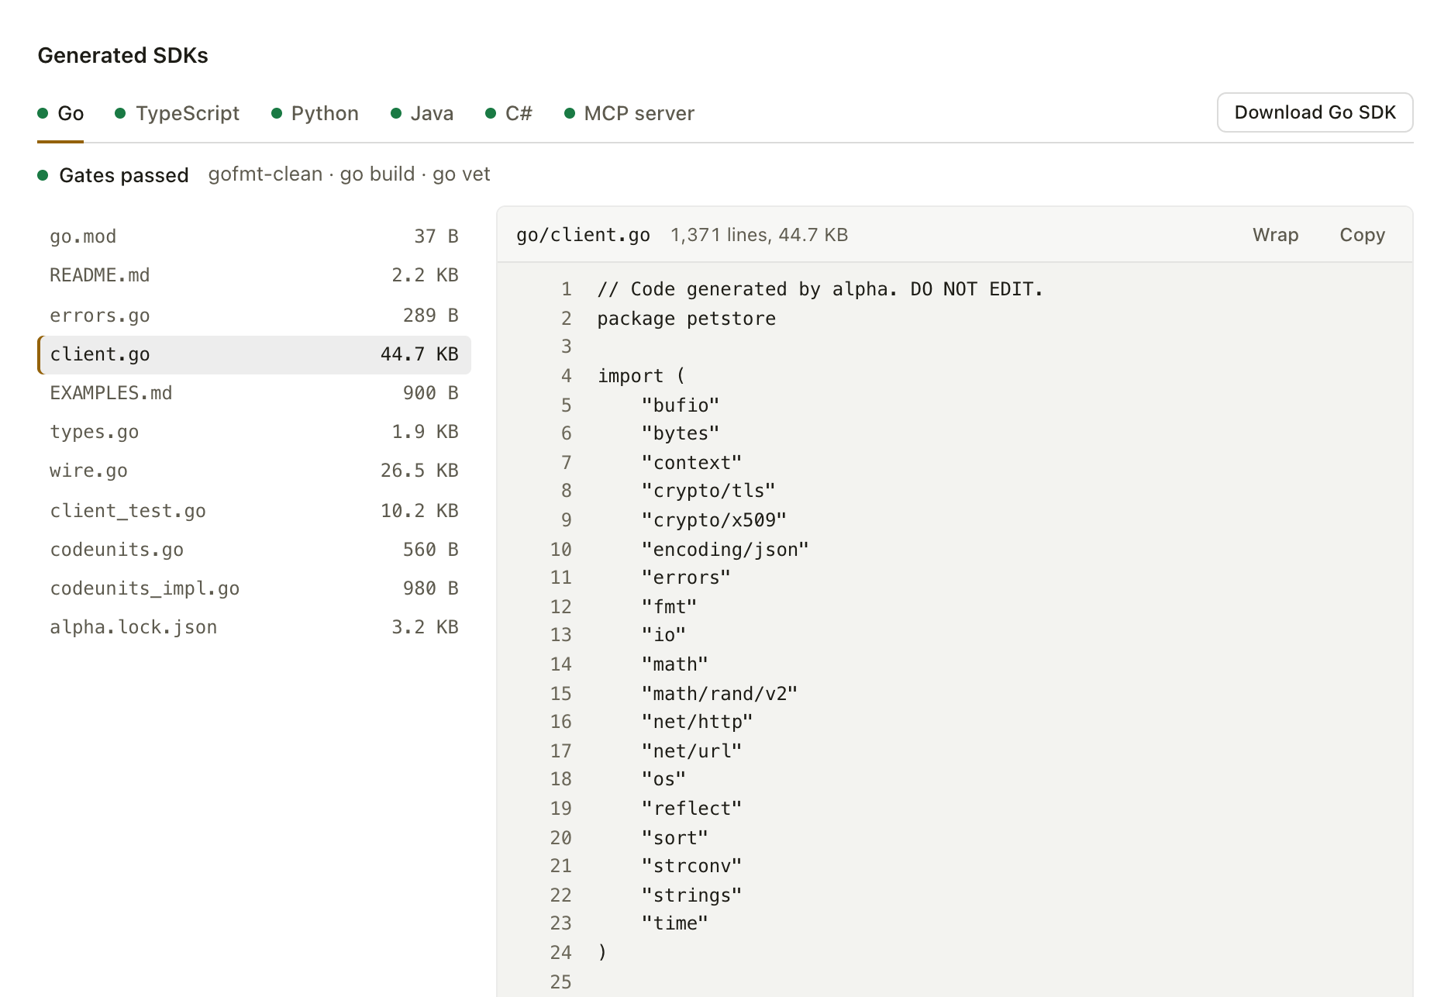Click the "net/http" import line
The width and height of the screenshot is (1451, 997).
(698, 722)
